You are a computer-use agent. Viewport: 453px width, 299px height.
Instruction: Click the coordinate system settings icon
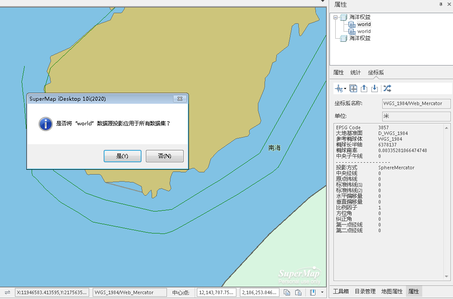click(x=339, y=88)
